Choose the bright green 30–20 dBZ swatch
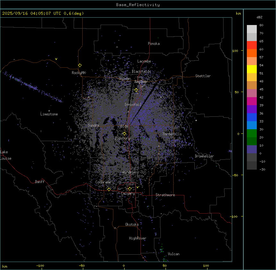Screen dimensions: 276x270 [252, 133]
